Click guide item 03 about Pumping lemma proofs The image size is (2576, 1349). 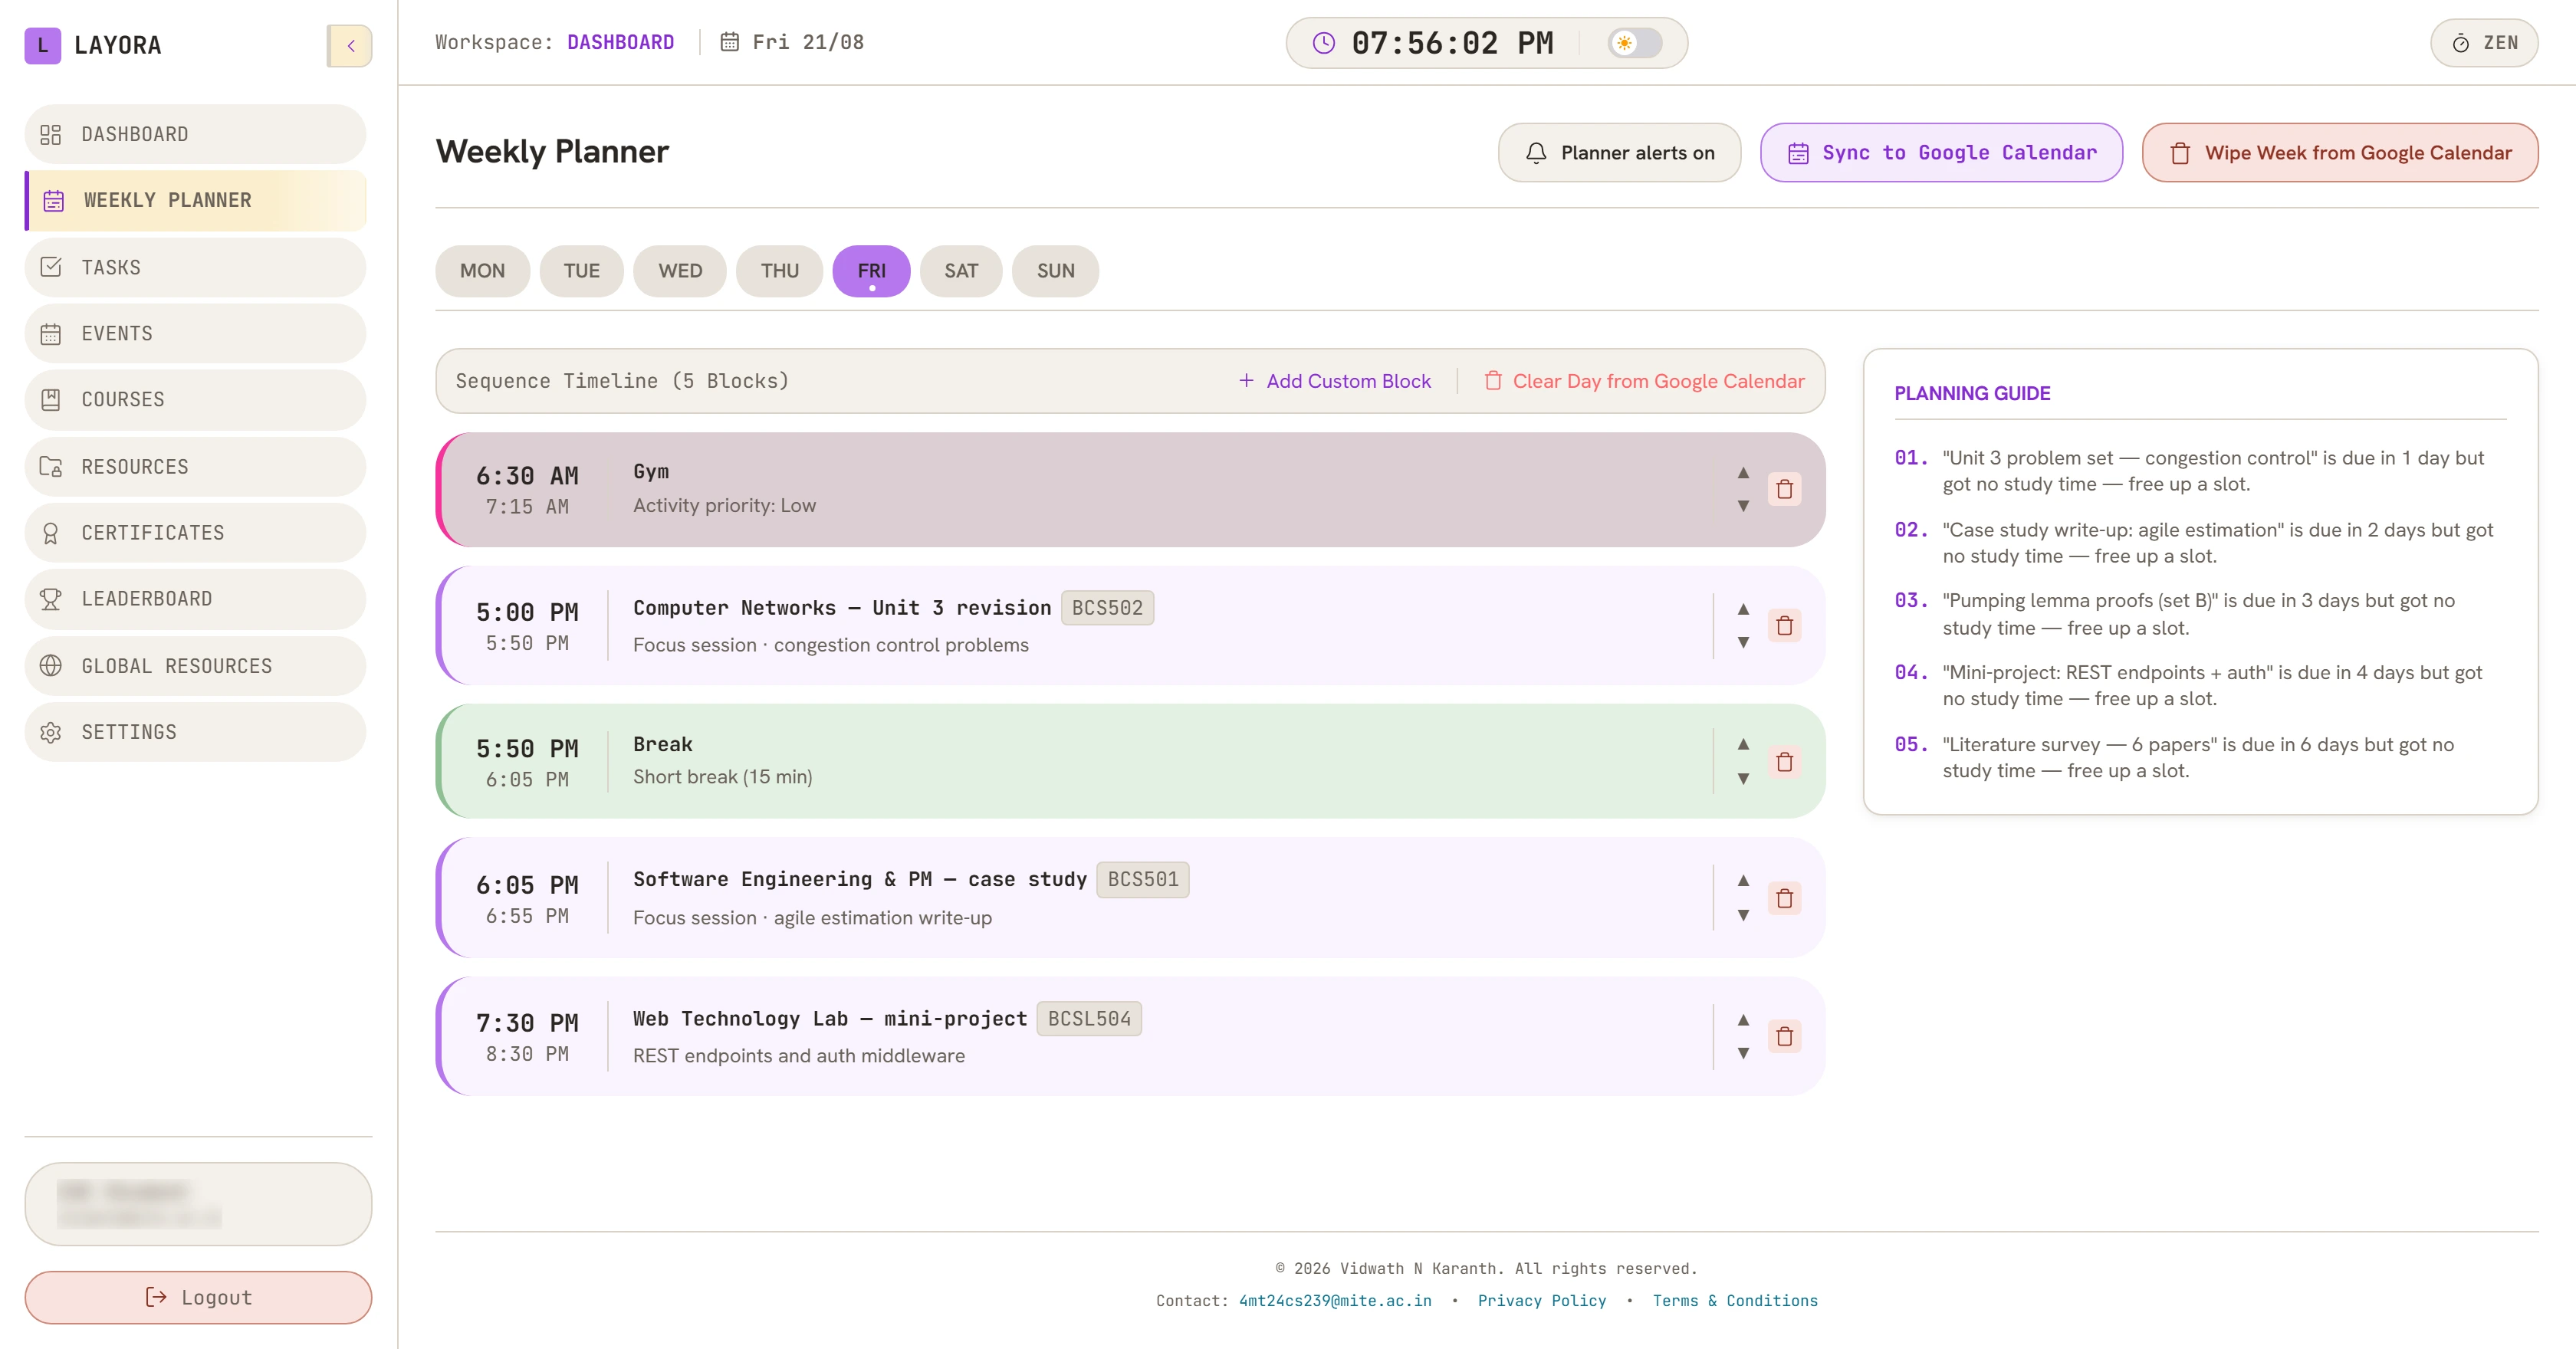click(x=2200, y=614)
